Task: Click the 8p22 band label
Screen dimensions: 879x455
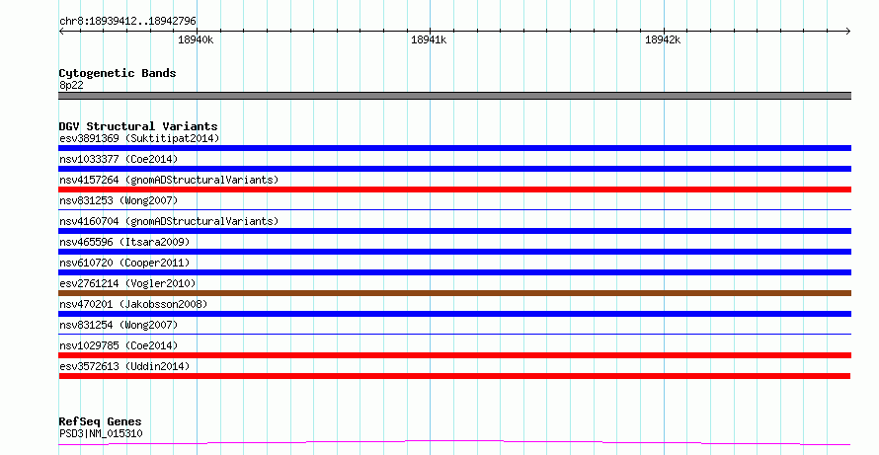Action: (x=71, y=85)
